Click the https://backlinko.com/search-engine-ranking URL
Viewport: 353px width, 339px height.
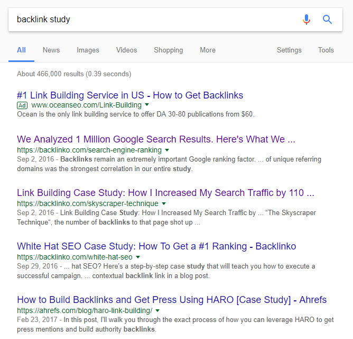(89, 150)
